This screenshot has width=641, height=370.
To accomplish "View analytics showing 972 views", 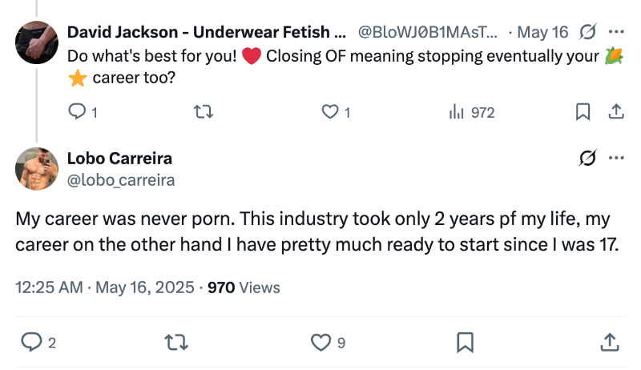I will tap(457, 113).
